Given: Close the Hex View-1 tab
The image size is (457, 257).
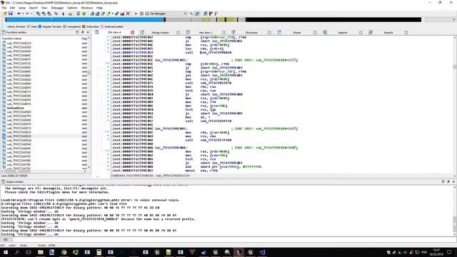Looking at the screenshot, I should coord(224,32).
